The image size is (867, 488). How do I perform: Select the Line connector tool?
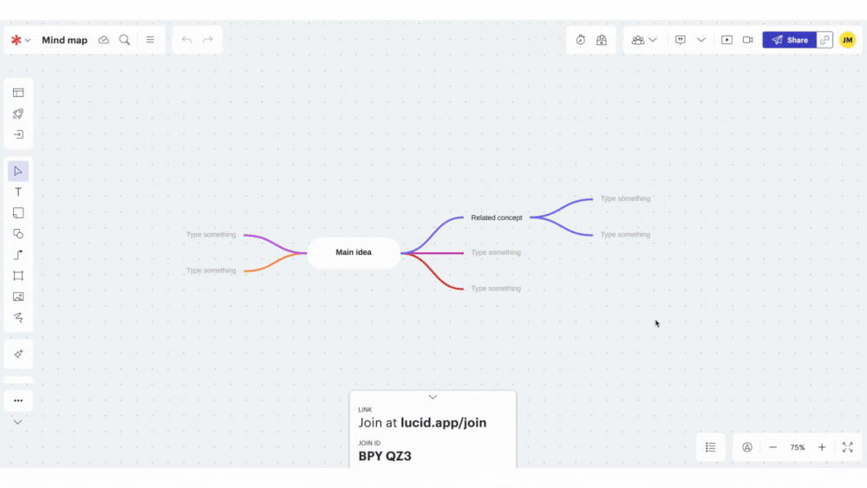click(x=18, y=255)
